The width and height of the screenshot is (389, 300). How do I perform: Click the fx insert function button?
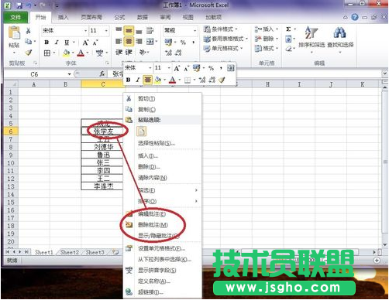pos(102,74)
